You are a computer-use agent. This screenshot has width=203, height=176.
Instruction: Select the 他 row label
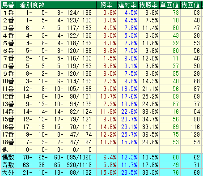(x=5, y=150)
